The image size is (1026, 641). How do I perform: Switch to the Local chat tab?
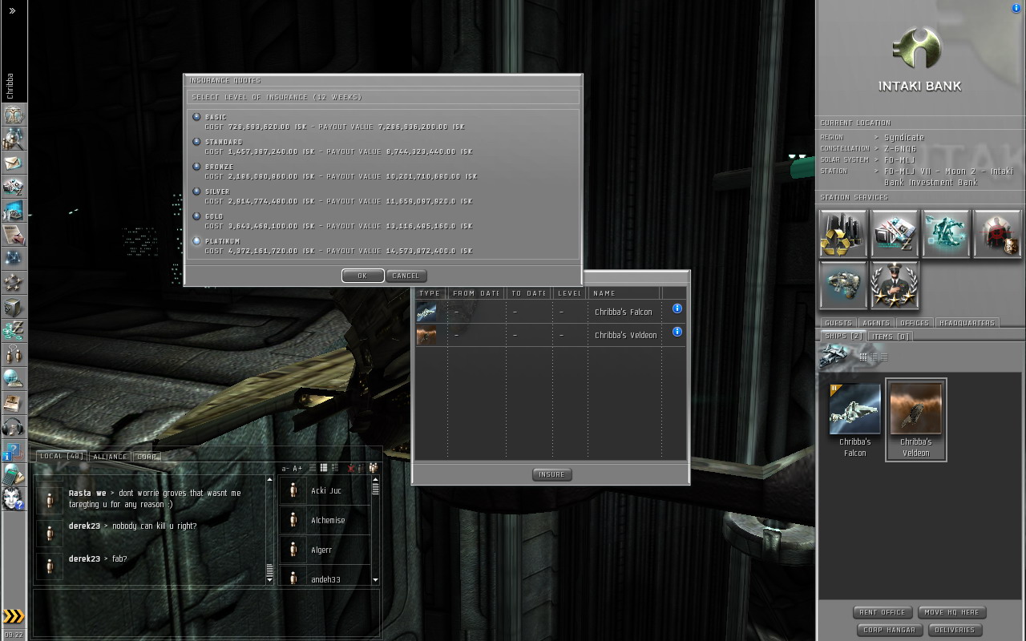[x=62, y=456]
